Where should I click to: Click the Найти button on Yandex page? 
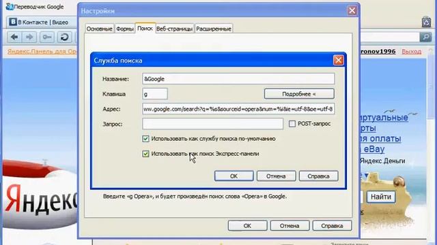point(381,197)
